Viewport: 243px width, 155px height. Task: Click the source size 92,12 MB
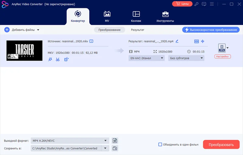click(x=92, y=53)
